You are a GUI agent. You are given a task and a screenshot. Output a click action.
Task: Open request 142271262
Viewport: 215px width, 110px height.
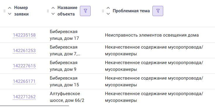[x=24, y=97]
